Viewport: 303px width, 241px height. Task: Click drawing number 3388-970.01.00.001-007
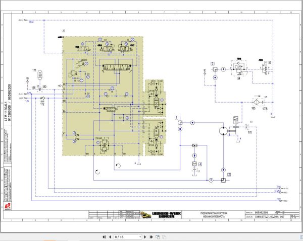270,217
